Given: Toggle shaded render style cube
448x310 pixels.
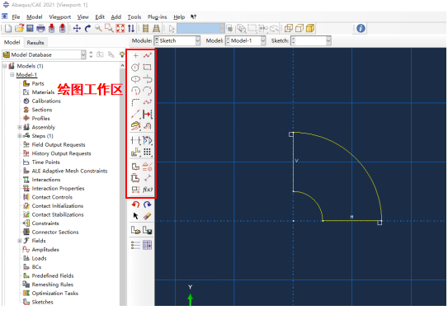Looking at the screenshot, I should 310,28.
